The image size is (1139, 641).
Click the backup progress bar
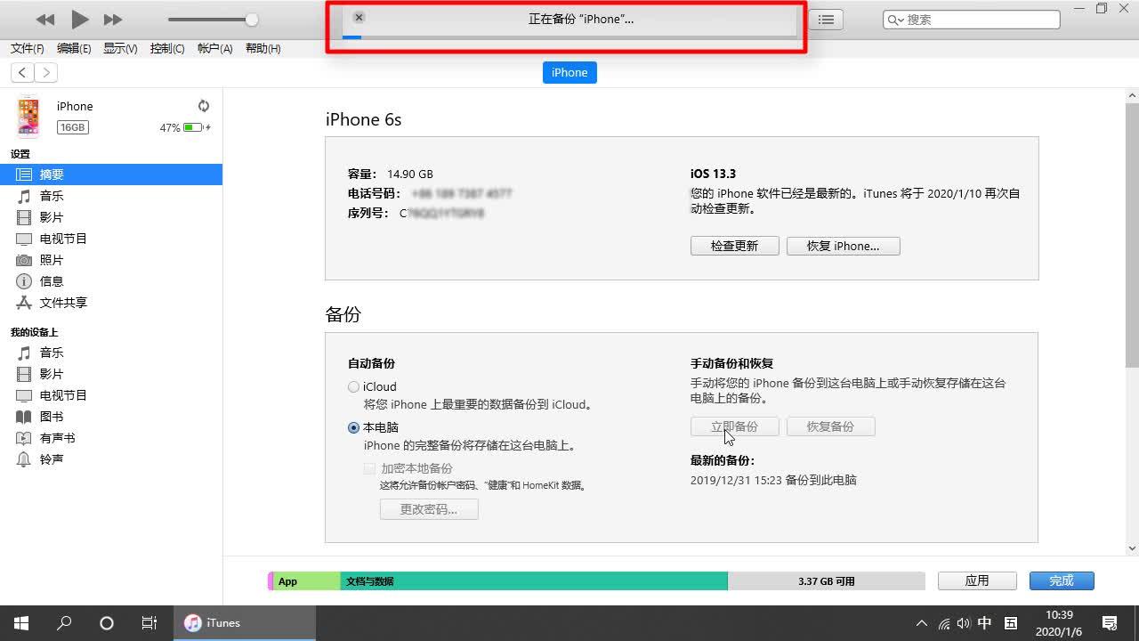(x=569, y=37)
